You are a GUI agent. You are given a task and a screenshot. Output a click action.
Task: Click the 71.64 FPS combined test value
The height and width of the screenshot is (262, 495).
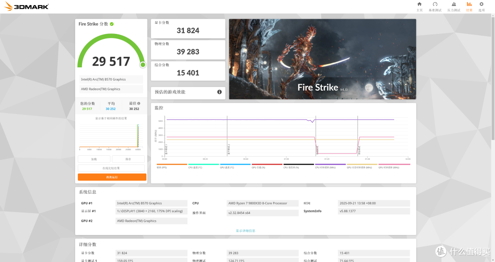(374, 261)
